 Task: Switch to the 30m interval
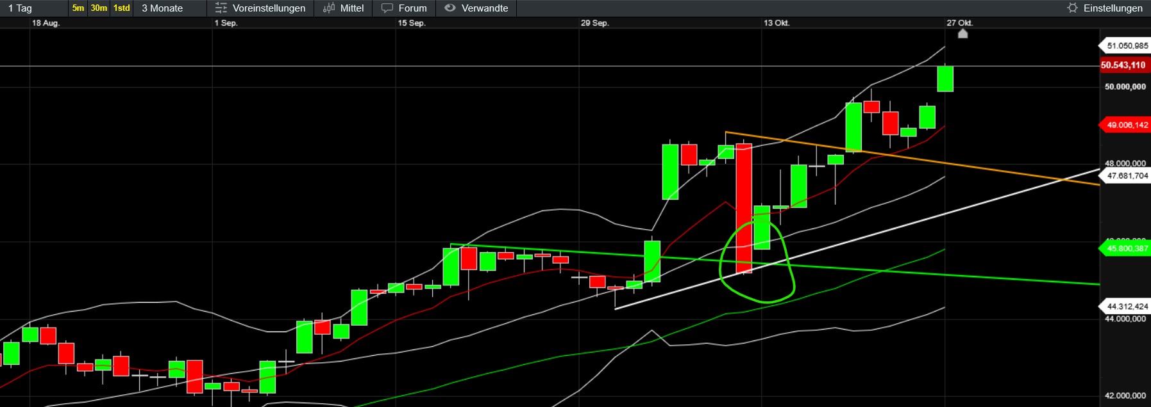[x=99, y=8]
